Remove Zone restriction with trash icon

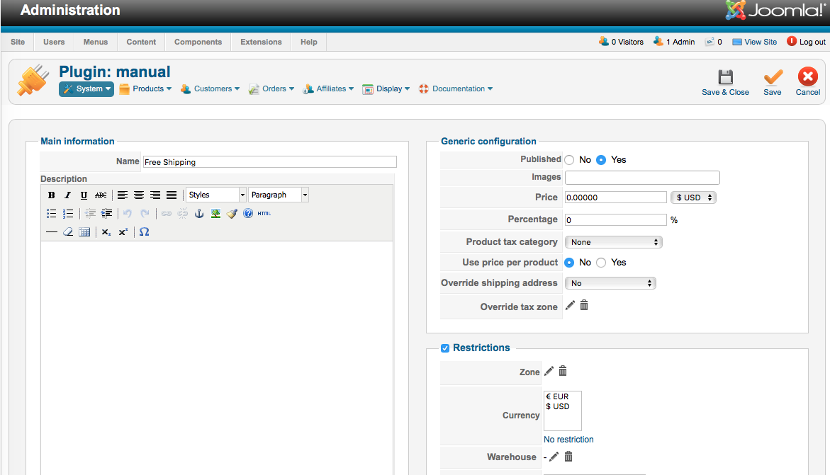click(563, 371)
